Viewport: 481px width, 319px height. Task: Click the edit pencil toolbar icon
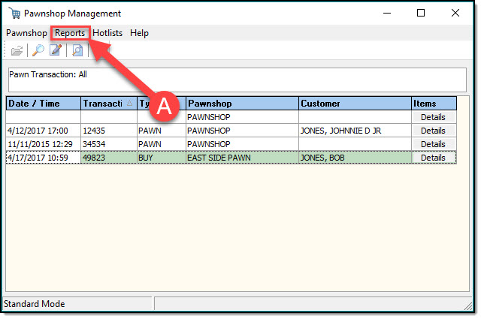coord(56,50)
